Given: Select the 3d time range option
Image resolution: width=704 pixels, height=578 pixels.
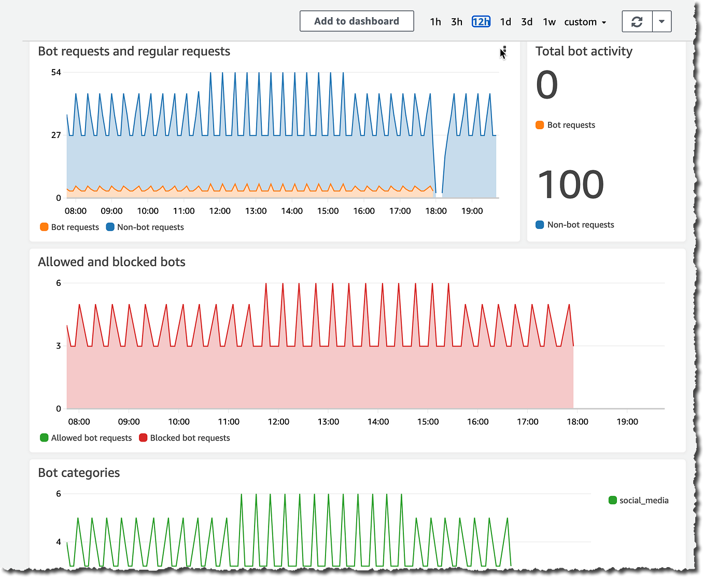Looking at the screenshot, I should click(527, 22).
